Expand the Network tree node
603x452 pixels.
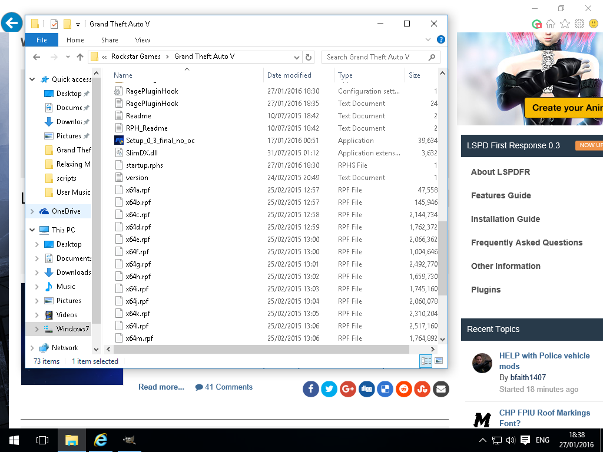32,348
